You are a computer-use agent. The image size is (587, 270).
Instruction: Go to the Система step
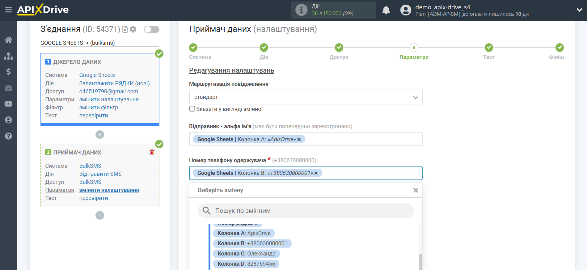click(x=193, y=48)
